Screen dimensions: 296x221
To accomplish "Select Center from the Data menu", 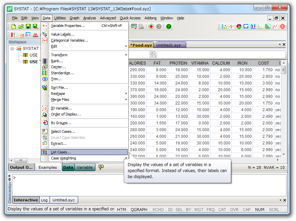I will (84, 67).
